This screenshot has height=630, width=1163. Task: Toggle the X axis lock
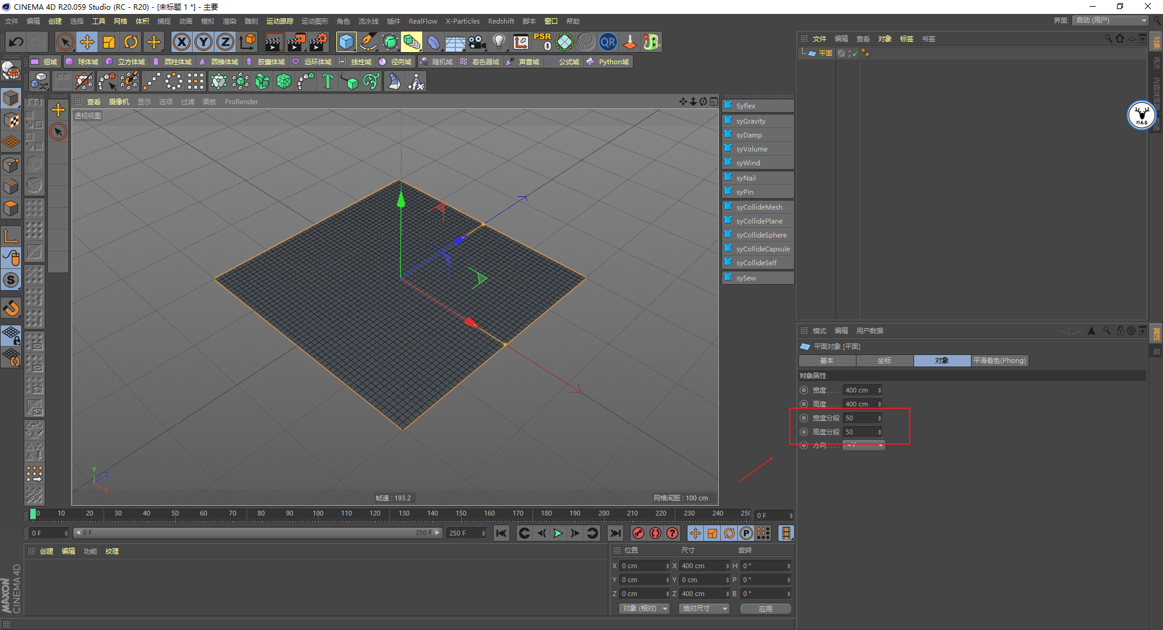[181, 42]
